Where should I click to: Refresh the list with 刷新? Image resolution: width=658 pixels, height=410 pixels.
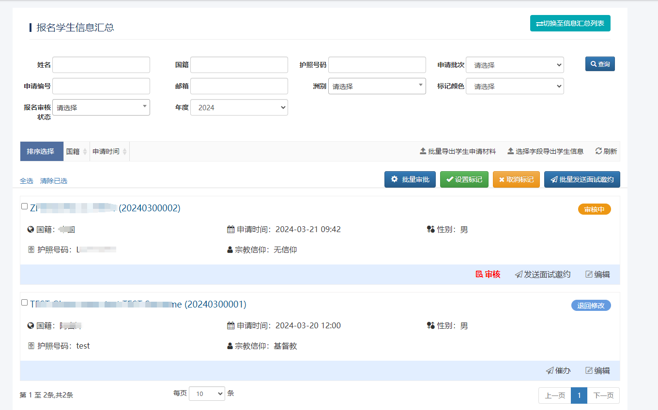606,151
